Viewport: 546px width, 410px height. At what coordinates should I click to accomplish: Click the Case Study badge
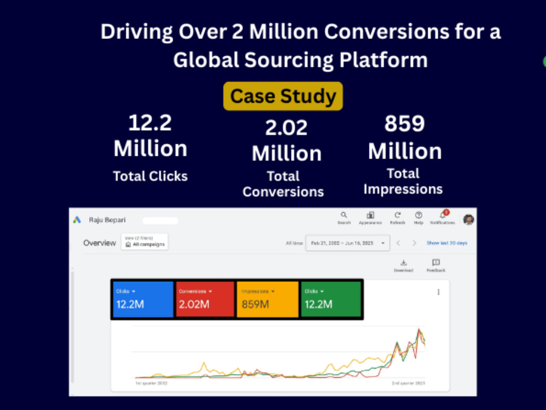(x=283, y=96)
